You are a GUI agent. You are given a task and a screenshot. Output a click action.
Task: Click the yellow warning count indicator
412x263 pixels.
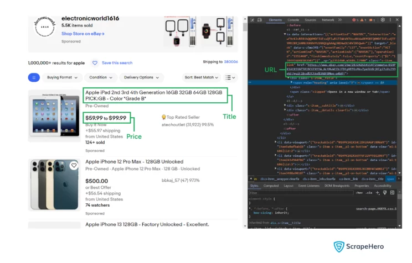(363, 20)
